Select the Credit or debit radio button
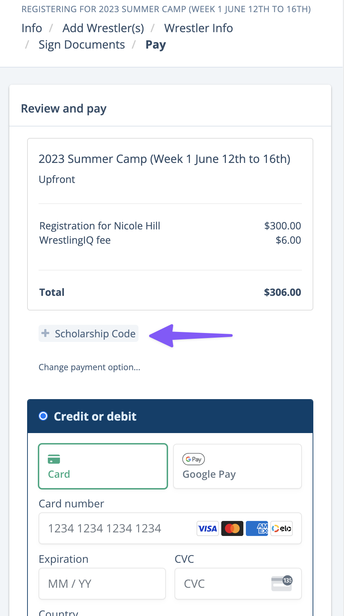The image size is (344, 616). (43, 416)
